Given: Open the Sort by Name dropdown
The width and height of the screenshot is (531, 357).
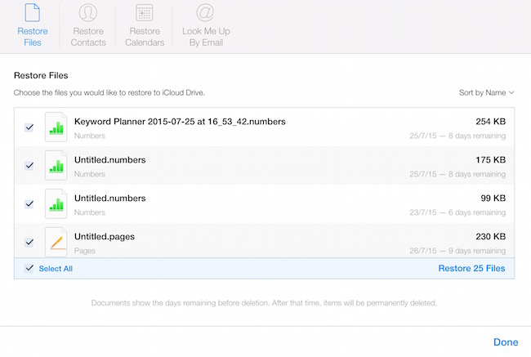Looking at the screenshot, I should coord(487,93).
